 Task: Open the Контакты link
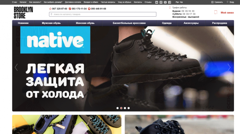tap(138, 2)
